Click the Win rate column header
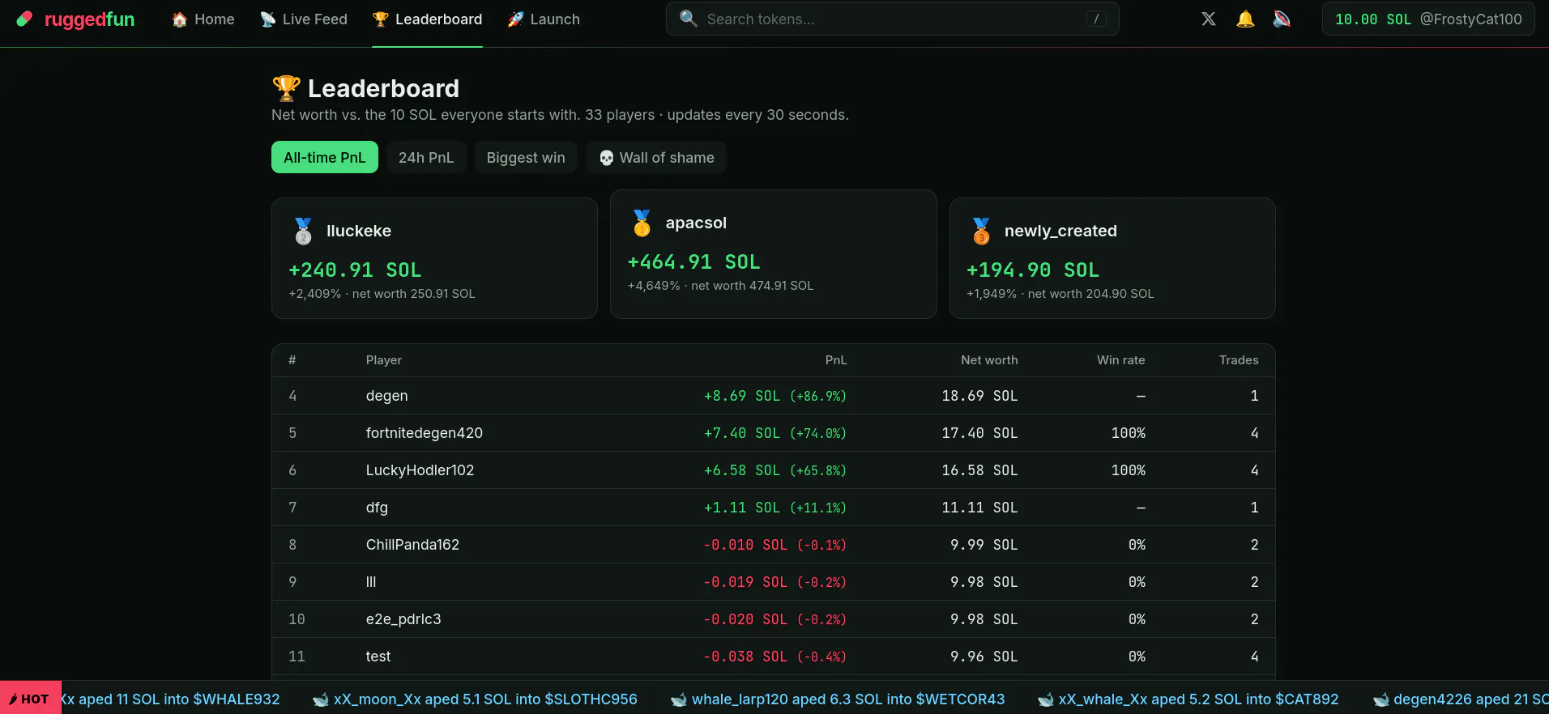This screenshot has height=714, width=1549. pos(1120,360)
